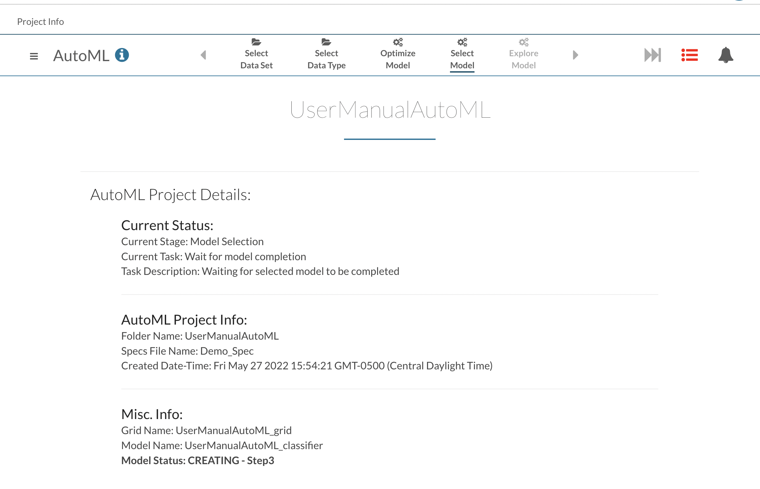Click the AutoML info icon
The width and height of the screenshot is (760, 489).
click(122, 55)
